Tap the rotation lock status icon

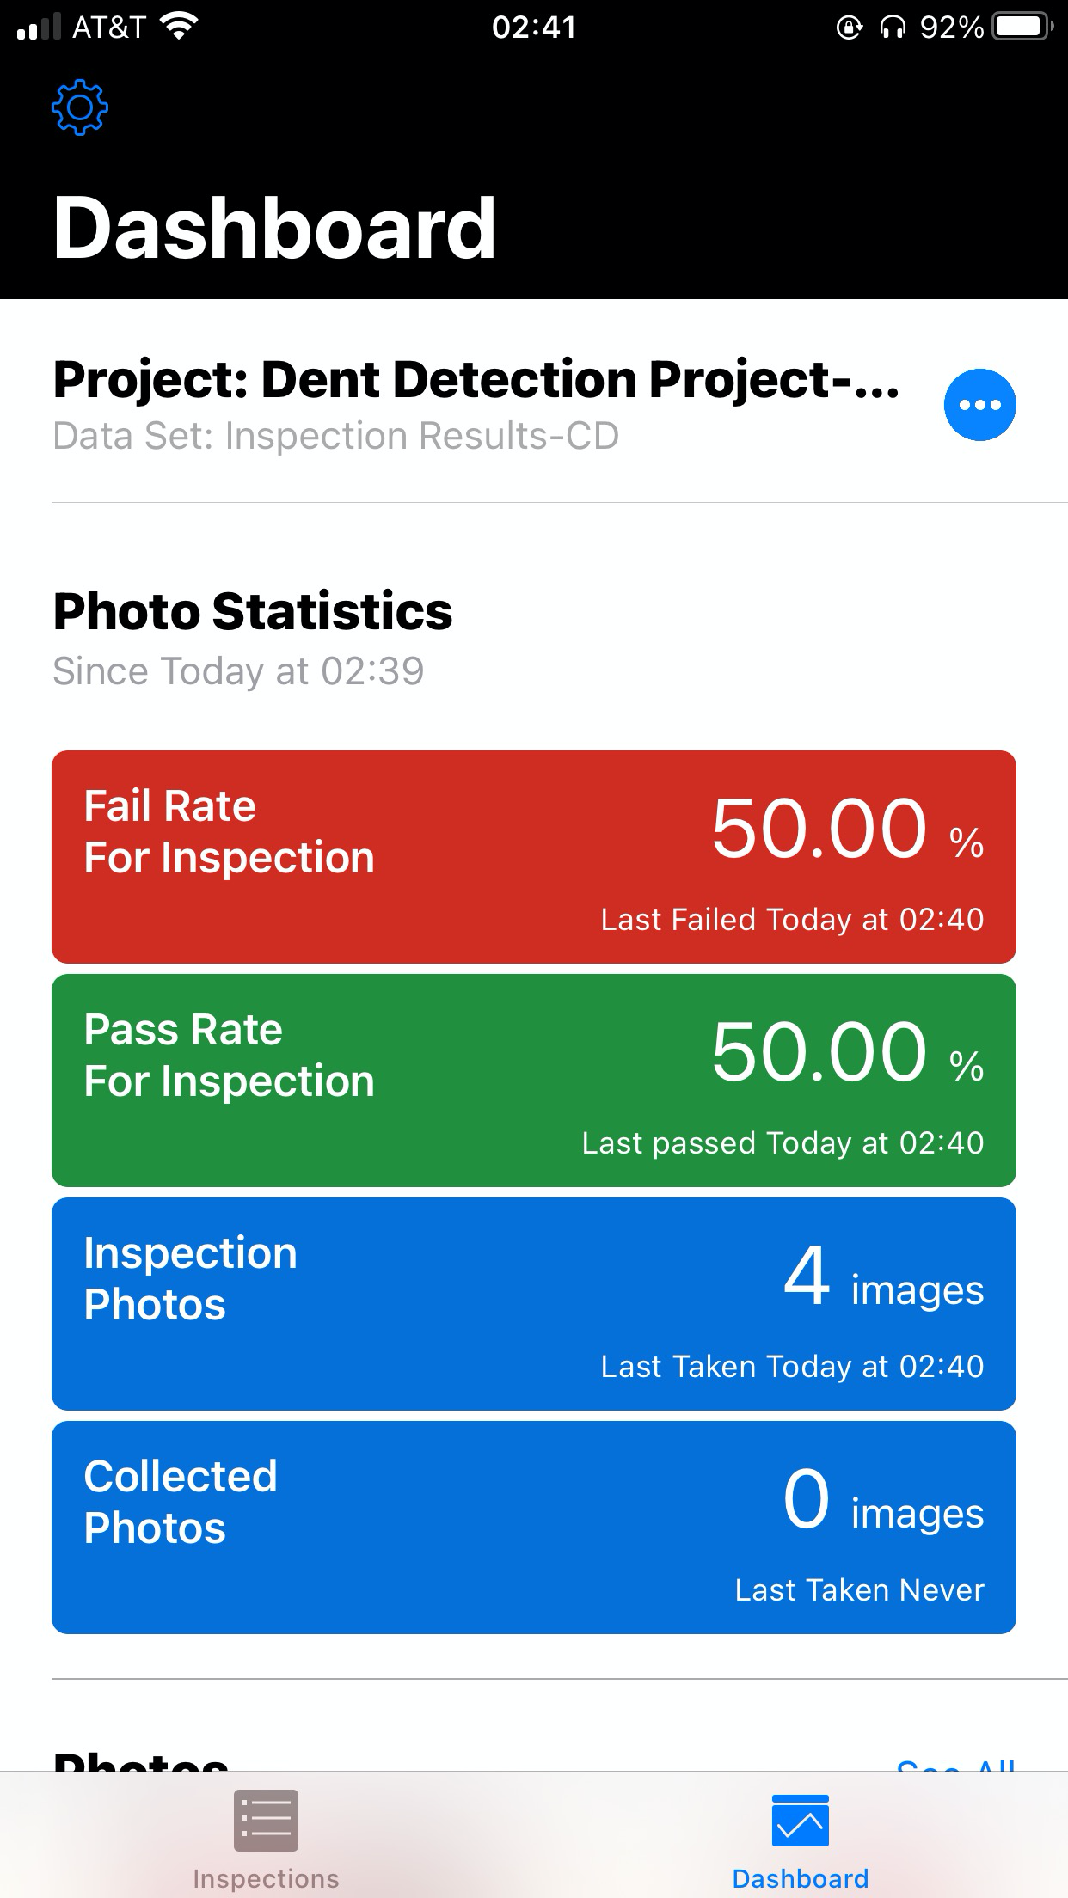pyautogui.click(x=849, y=28)
